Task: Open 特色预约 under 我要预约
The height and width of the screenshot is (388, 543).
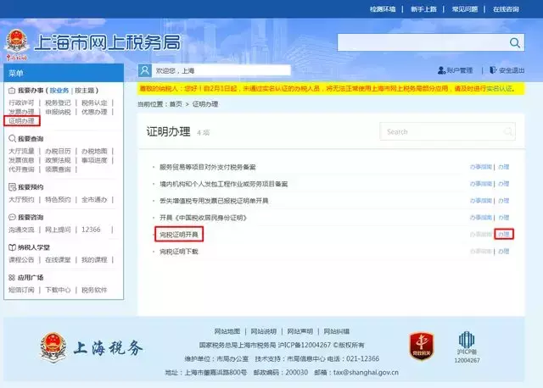Action: (58, 200)
